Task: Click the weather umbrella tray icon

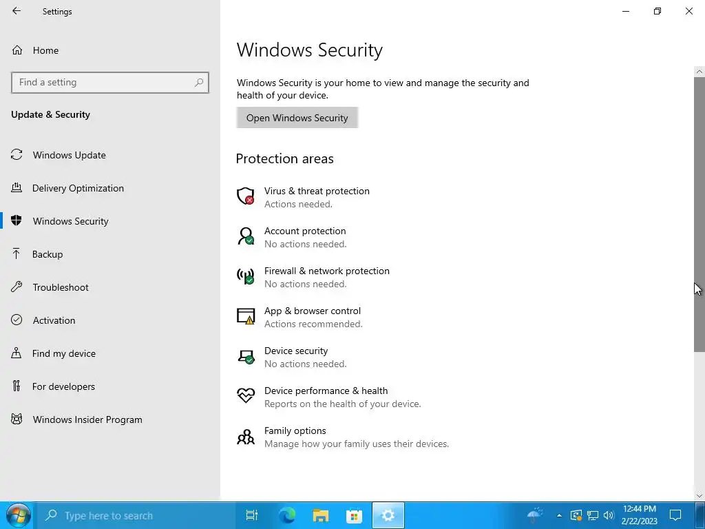Action: coord(535,514)
